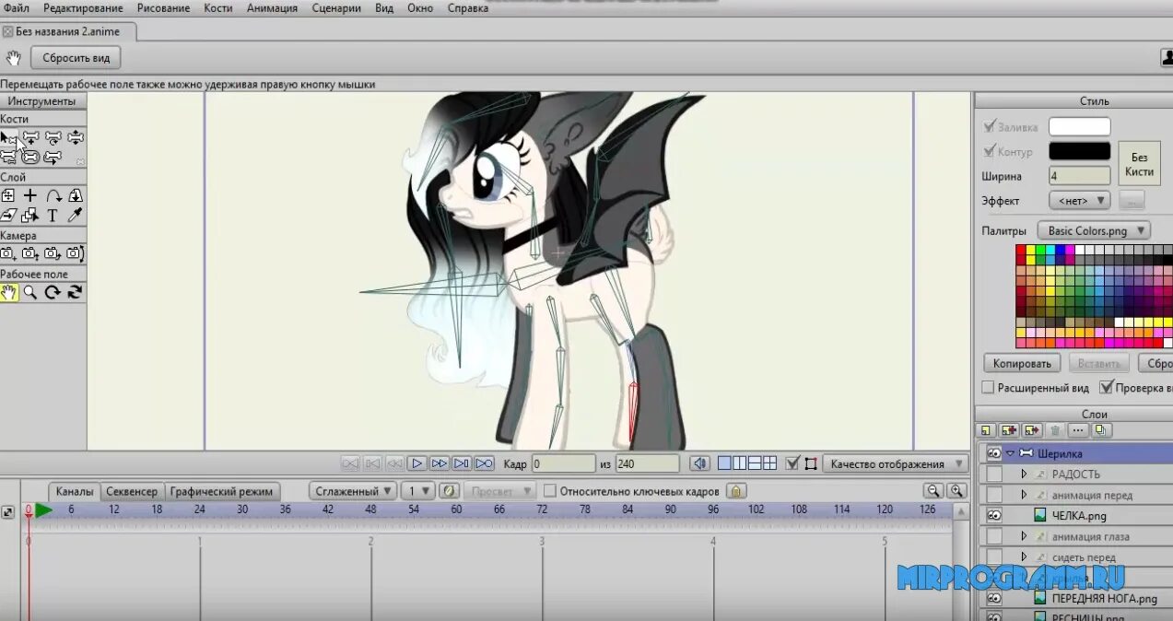Switch to the Графический режим tab
The image size is (1173, 621).
pos(221,491)
